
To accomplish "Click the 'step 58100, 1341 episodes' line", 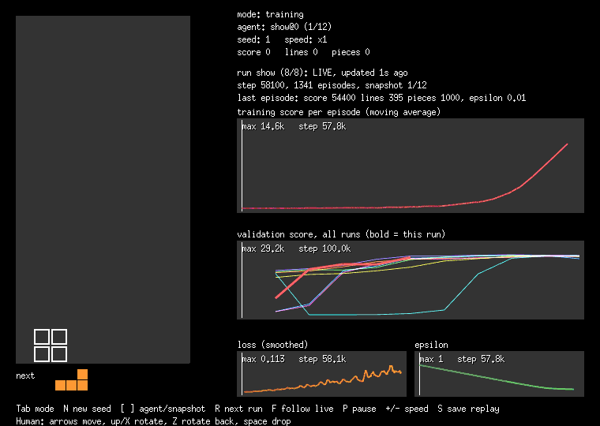I will tap(332, 85).
